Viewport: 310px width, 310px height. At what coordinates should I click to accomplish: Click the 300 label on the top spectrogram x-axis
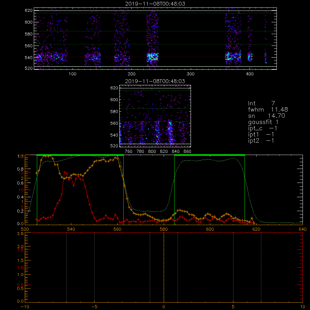click(x=191, y=74)
